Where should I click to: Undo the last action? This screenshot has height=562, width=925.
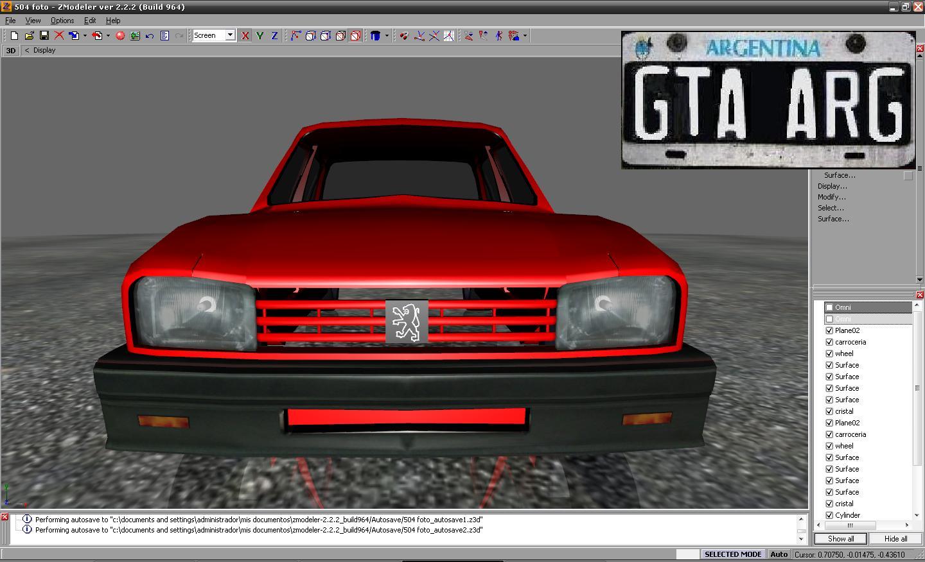pos(150,36)
